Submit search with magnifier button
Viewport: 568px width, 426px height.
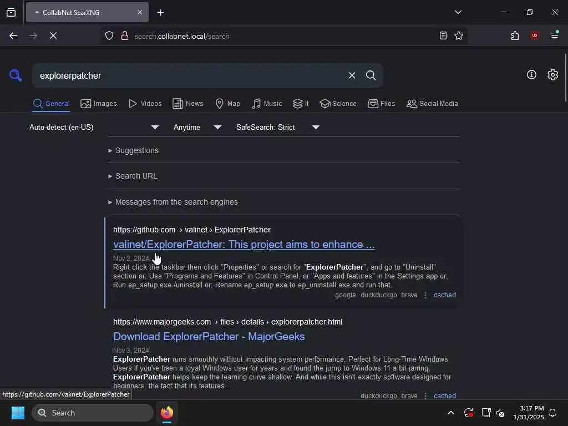(x=371, y=75)
